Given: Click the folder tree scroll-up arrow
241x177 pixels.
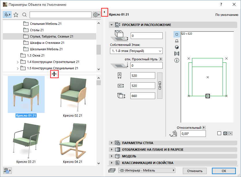Looking at the screenshot, I should pos(99,23).
